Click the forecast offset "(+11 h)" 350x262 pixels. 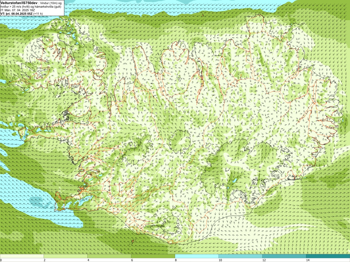point(38,13)
